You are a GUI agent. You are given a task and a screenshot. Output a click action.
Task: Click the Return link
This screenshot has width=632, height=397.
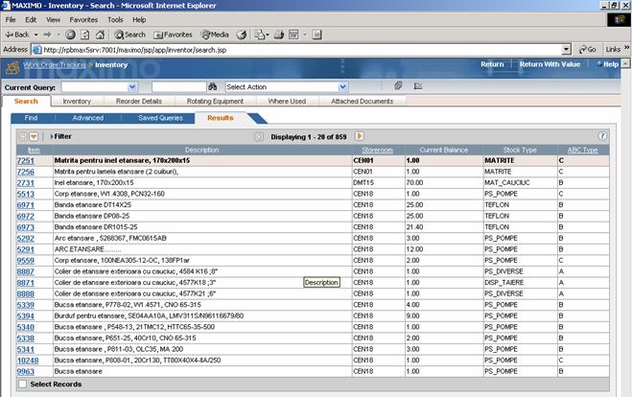click(492, 64)
